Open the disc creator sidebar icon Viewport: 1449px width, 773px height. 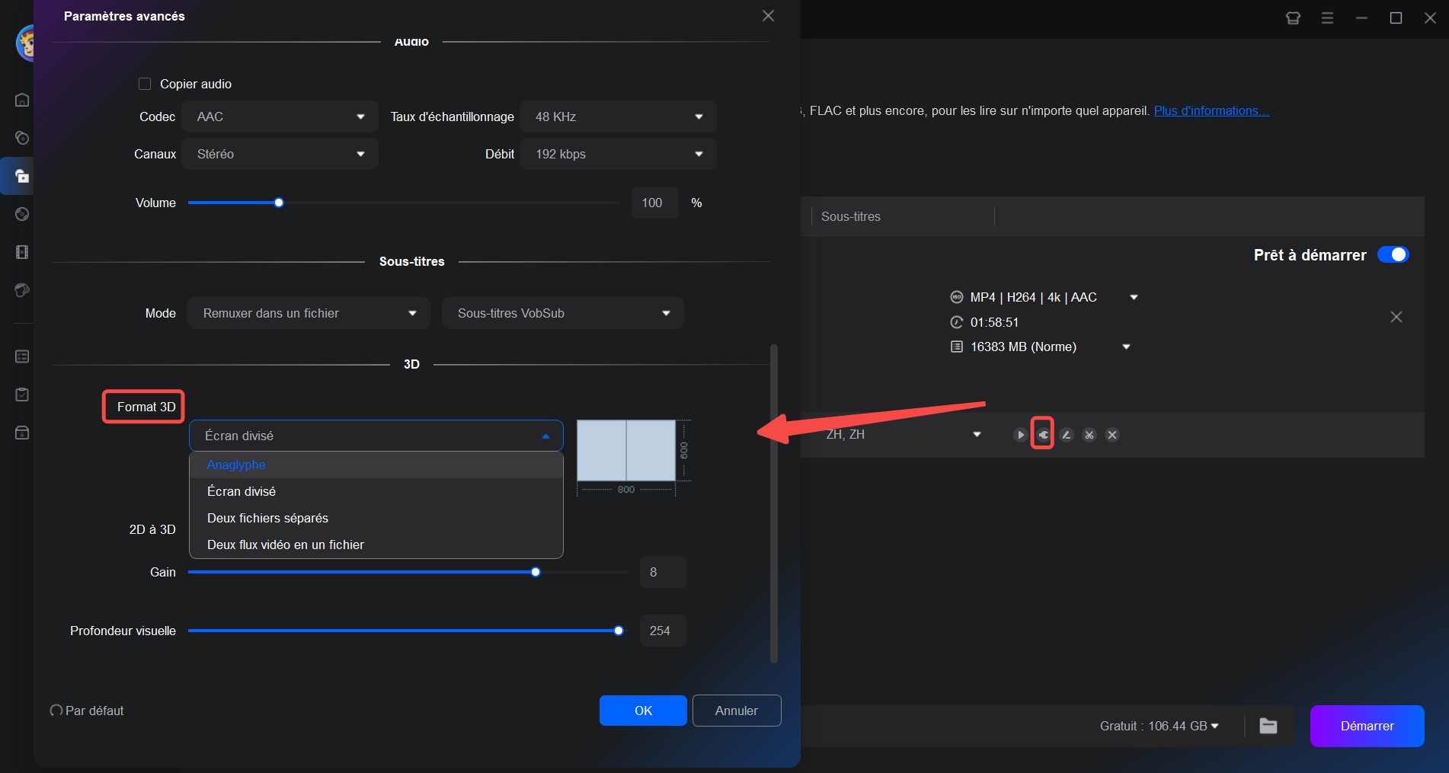coord(22,214)
